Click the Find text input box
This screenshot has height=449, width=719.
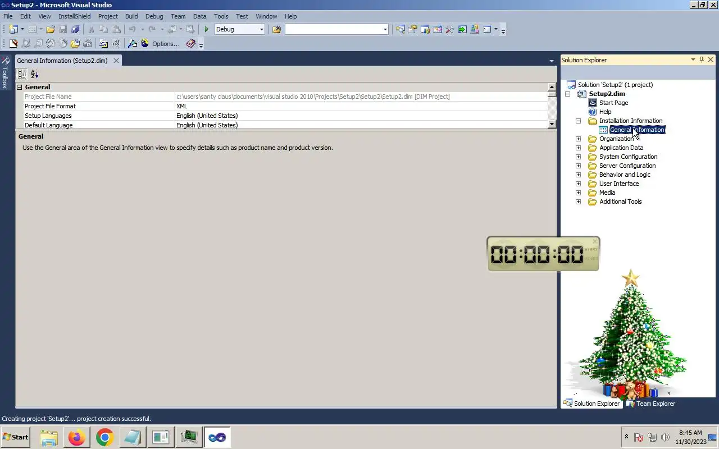(333, 29)
